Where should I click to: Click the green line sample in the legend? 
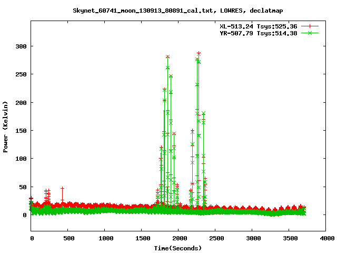pyautogui.click(x=310, y=33)
